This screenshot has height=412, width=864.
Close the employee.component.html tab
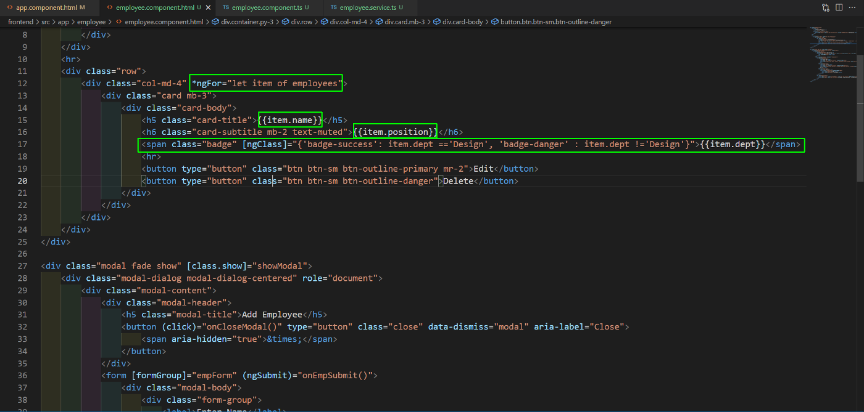pos(207,7)
